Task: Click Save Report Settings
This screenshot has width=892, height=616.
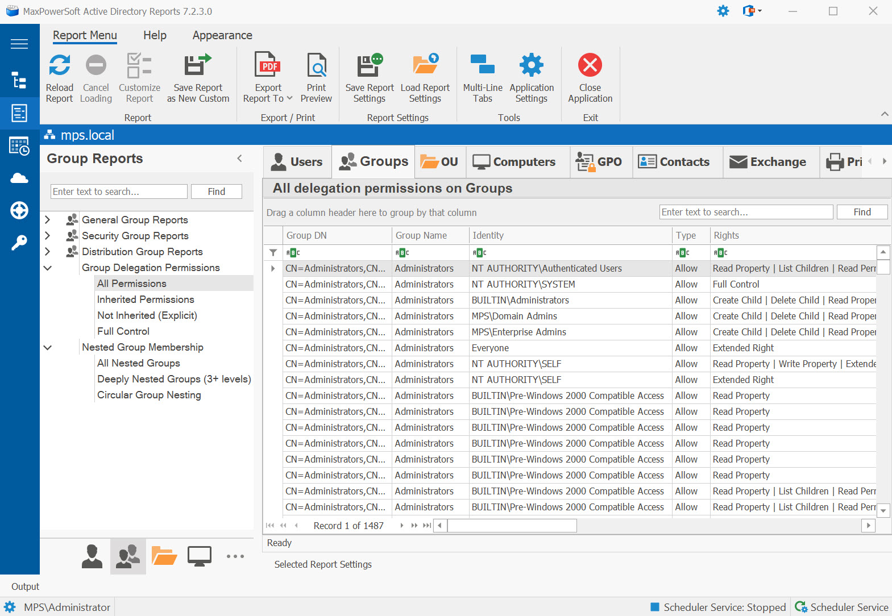Action: pos(370,78)
